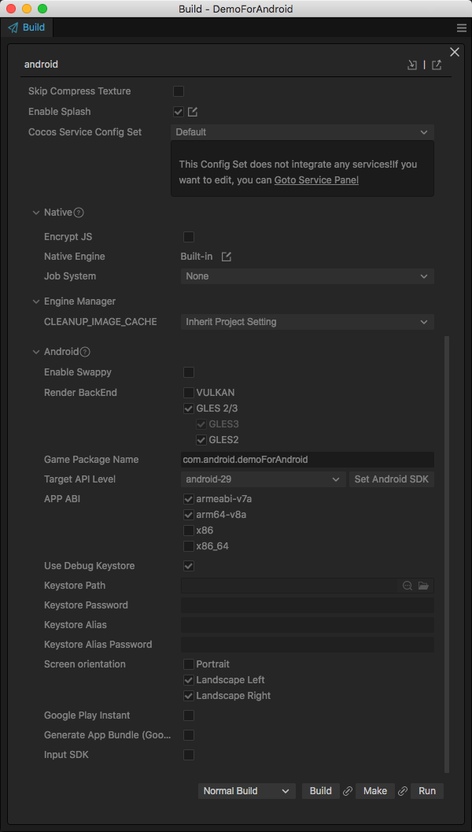
Task: Click the Game Package Name field
Action: coord(307,460)
